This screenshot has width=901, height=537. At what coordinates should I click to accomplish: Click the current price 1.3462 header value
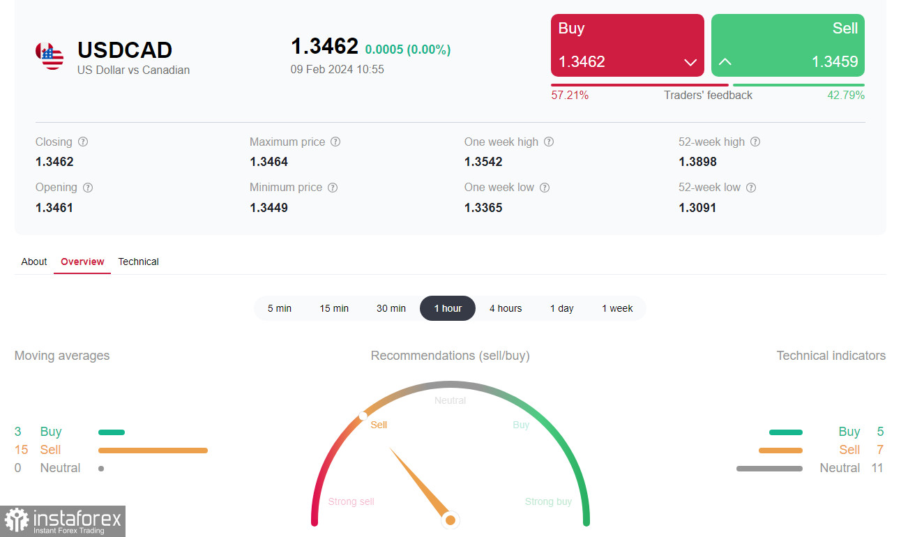click(324, 46)
